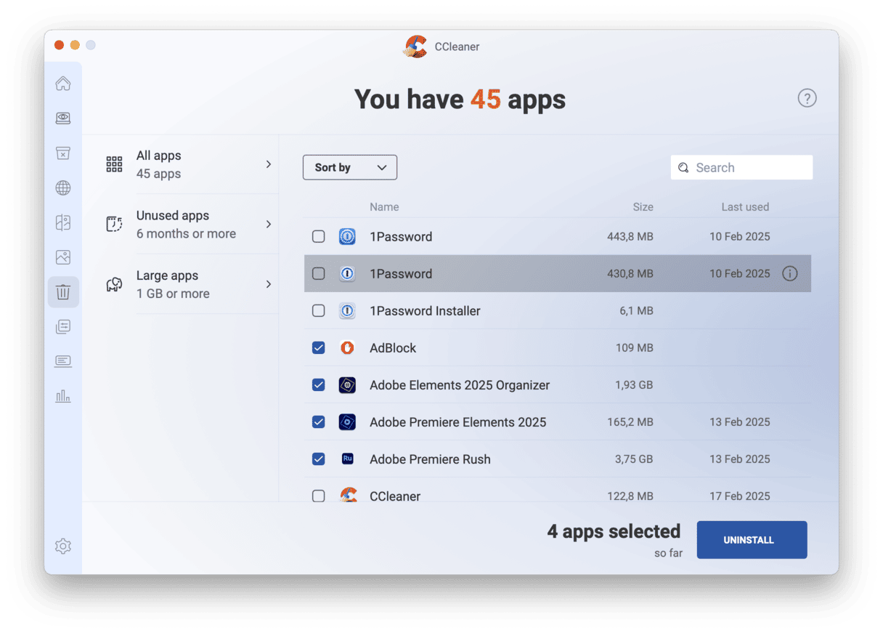Screen dimensions: 883x633
Task: Click the 6,1 MB size value
Action: click(636, 311)
